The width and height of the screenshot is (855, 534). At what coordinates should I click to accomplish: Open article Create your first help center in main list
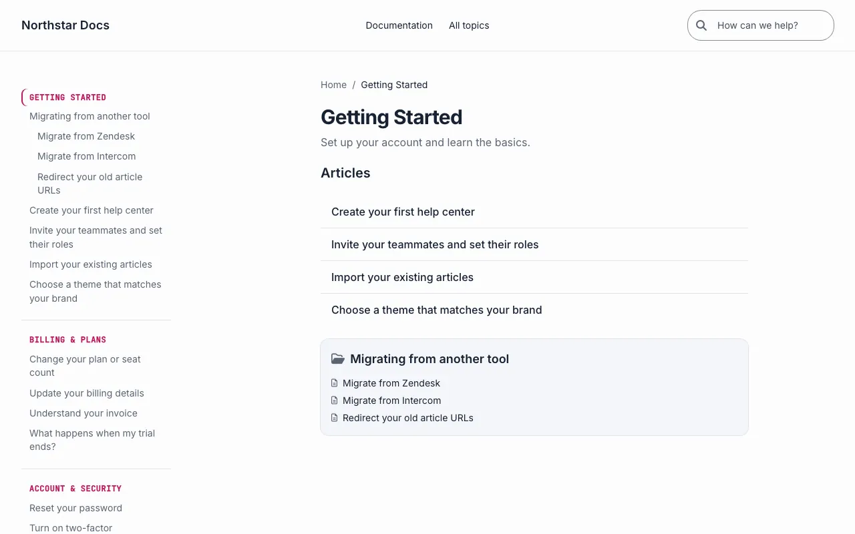coord(534,212)
